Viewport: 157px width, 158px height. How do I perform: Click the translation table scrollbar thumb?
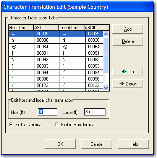(106, 55)
